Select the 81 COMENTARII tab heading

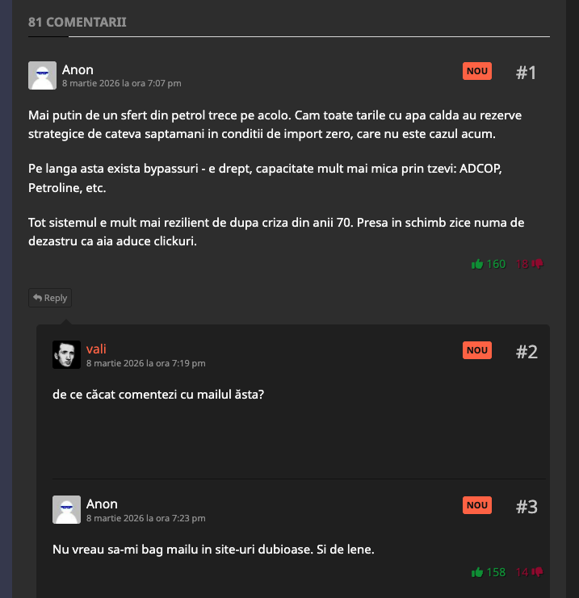click(78, 22)
